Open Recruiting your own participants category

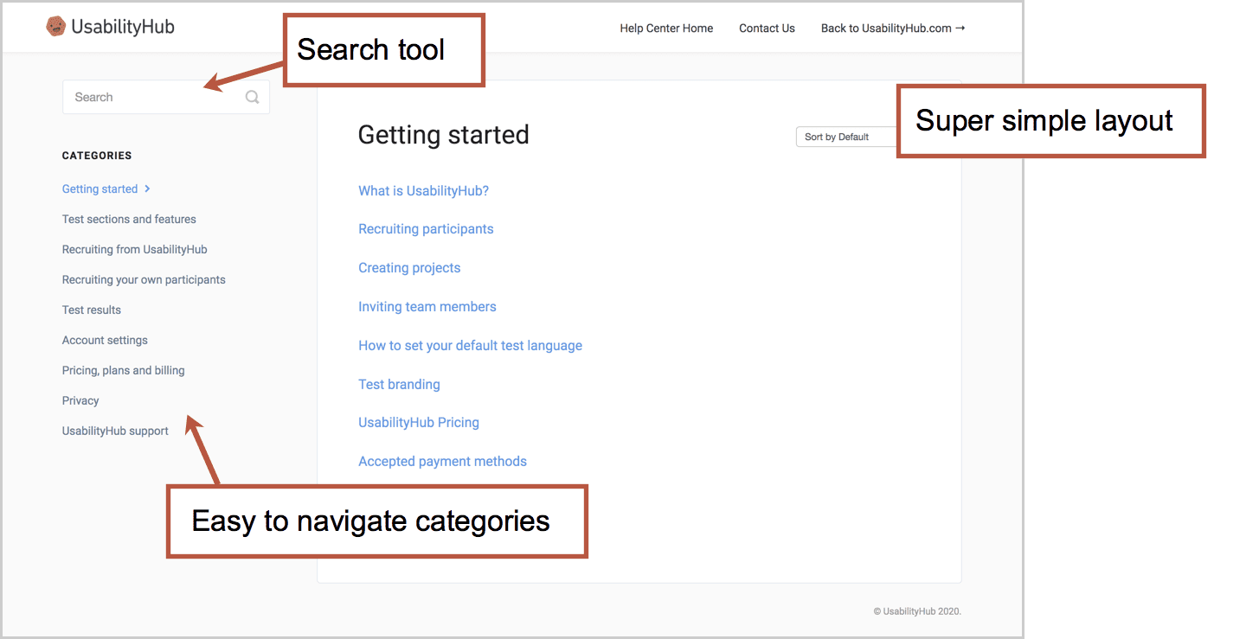click(x=144, y=279)
